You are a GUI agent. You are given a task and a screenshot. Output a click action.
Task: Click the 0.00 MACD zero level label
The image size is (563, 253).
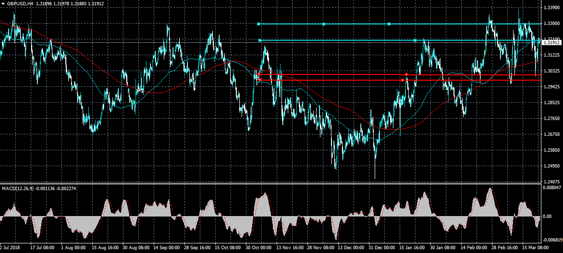tap(548, 217)
